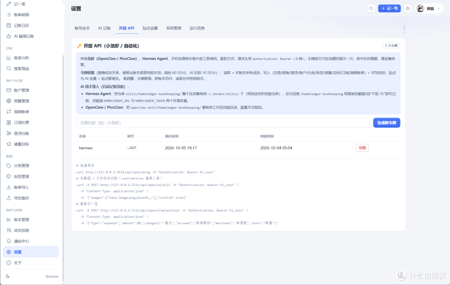Image resolution: width=450 pixels, height=285 pixels.
Task: Open the 站点设置 tab
Action: coord(150,28)
